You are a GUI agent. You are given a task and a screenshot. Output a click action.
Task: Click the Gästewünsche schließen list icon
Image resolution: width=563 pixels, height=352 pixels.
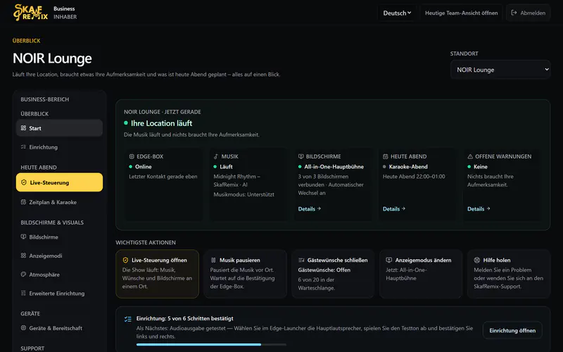pos(301,260)
